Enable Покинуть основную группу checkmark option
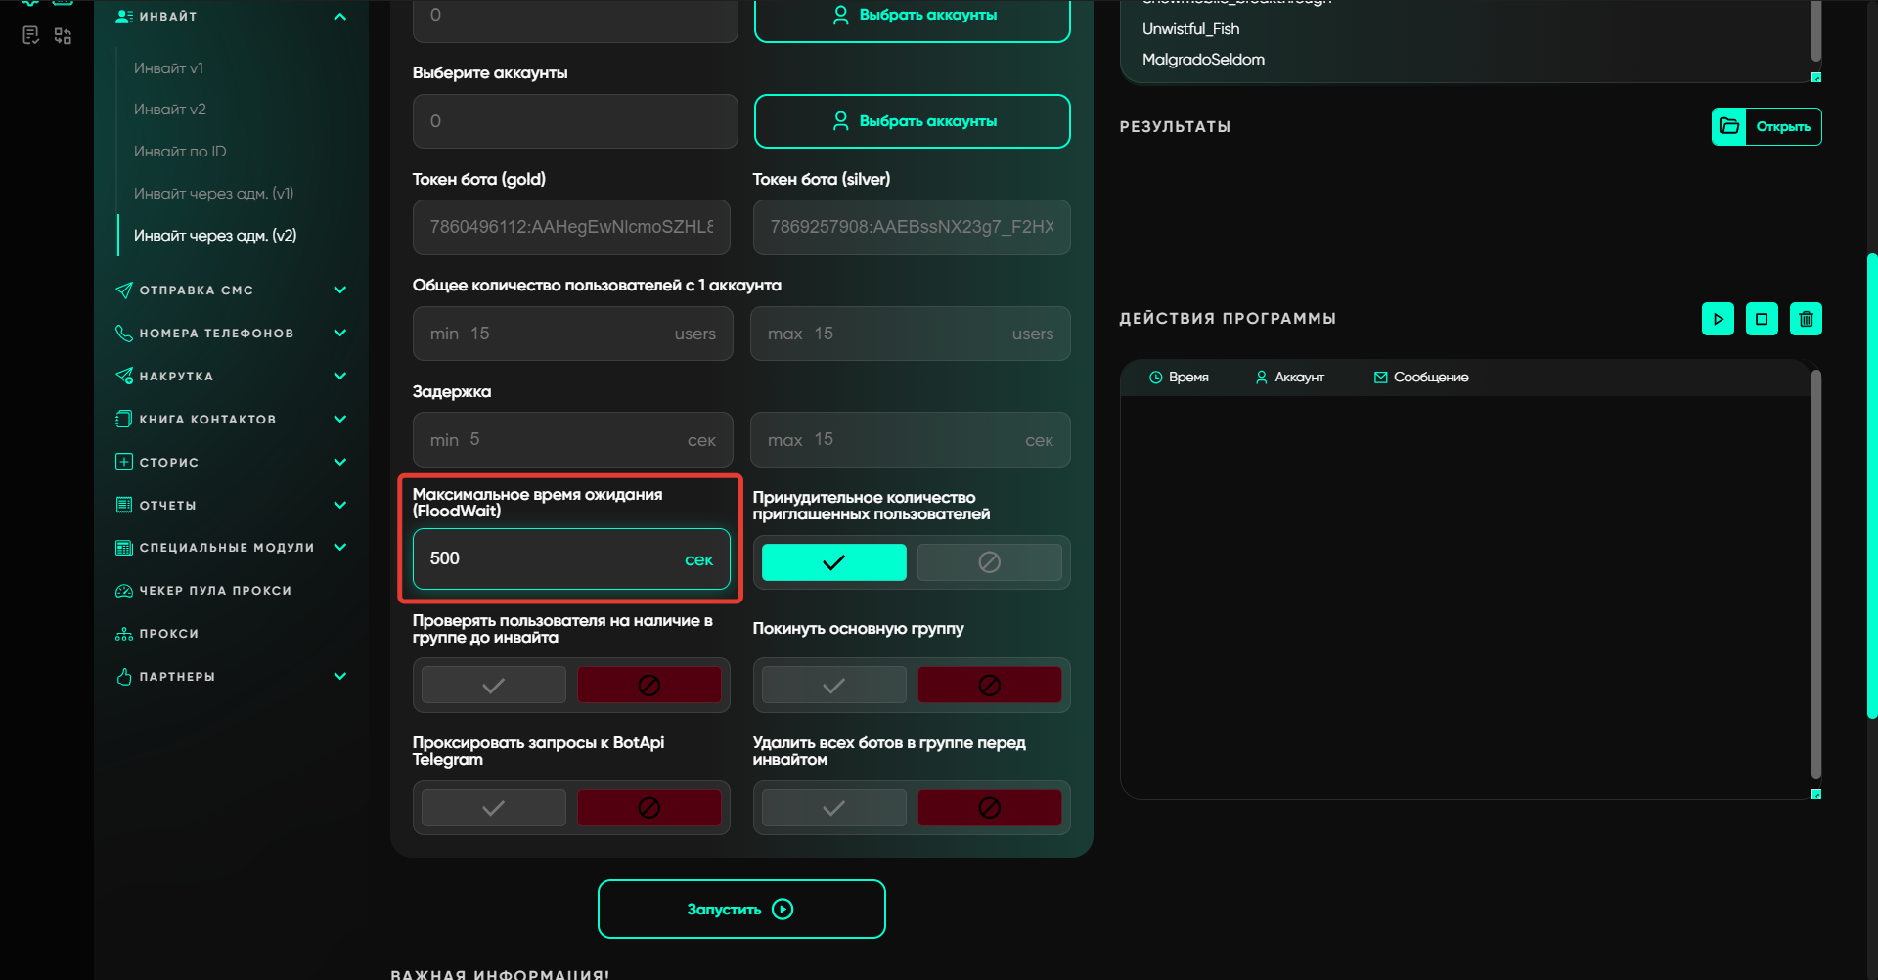The image size is (1878, 980). (x=833, y=686)
